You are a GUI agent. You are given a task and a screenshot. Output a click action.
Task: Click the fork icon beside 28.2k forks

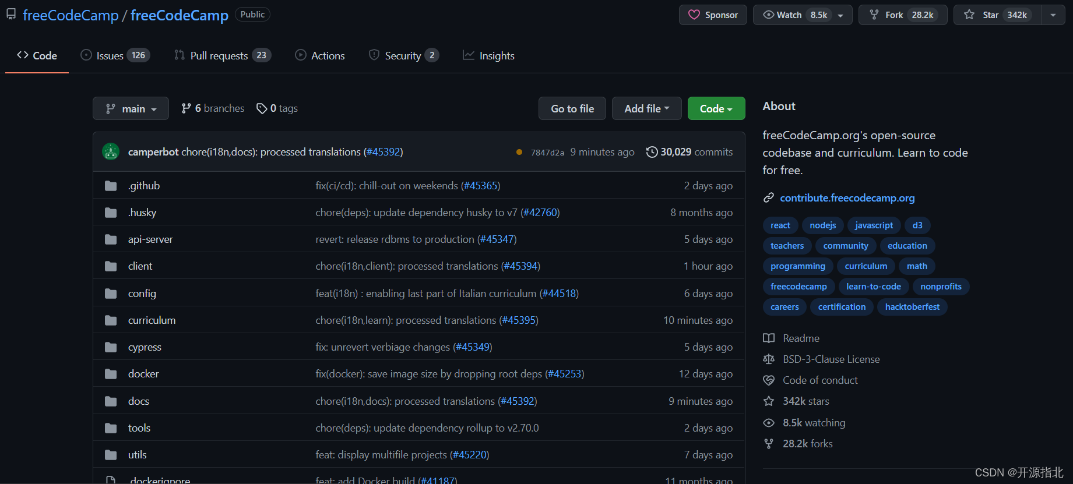769,444
